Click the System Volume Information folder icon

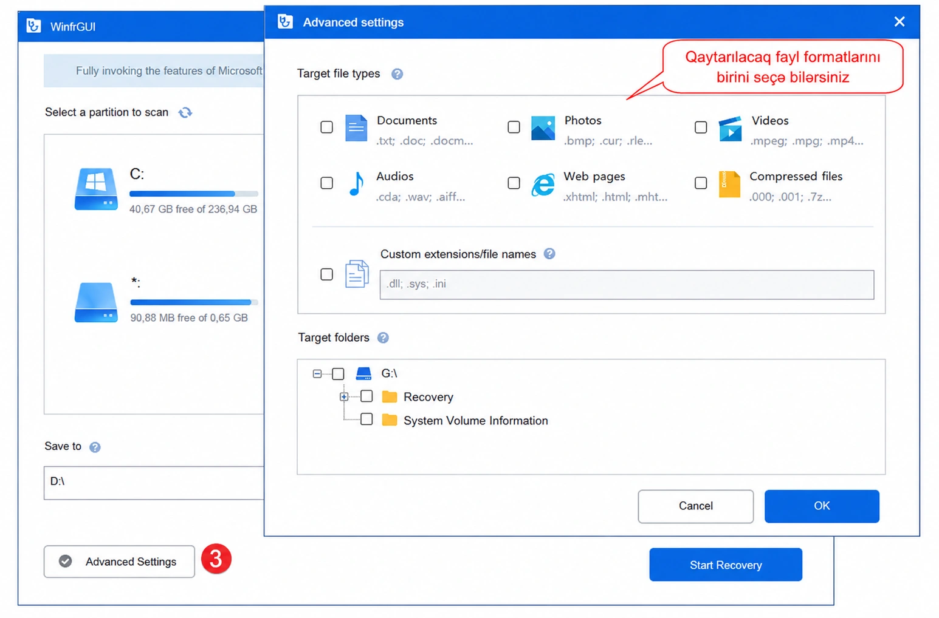click(390, 420)
